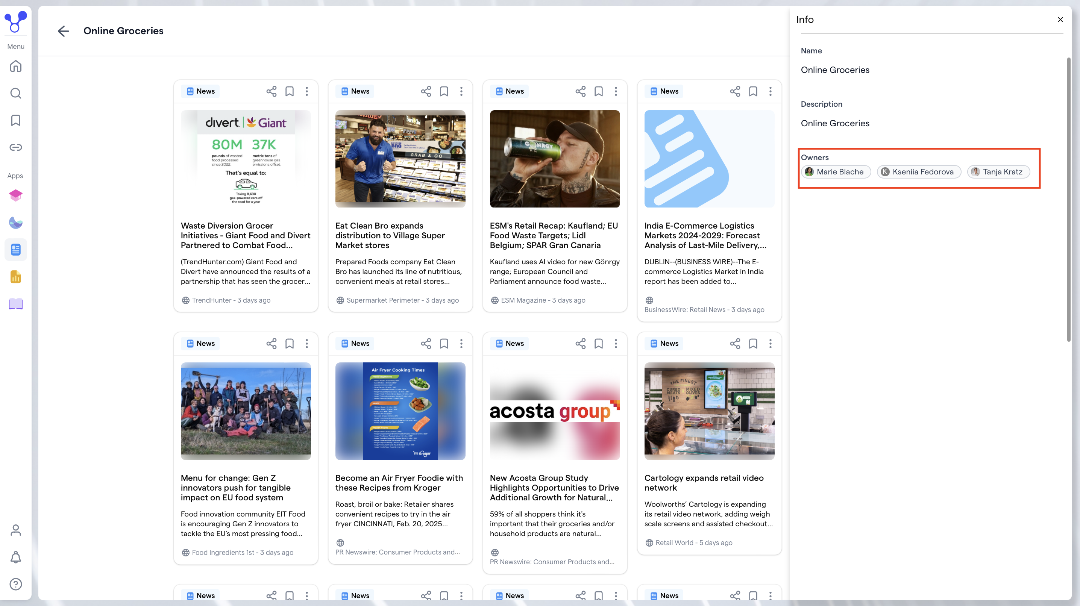
Task: Open Menu for change Gen Z headline
Action: tap(236, 488)
